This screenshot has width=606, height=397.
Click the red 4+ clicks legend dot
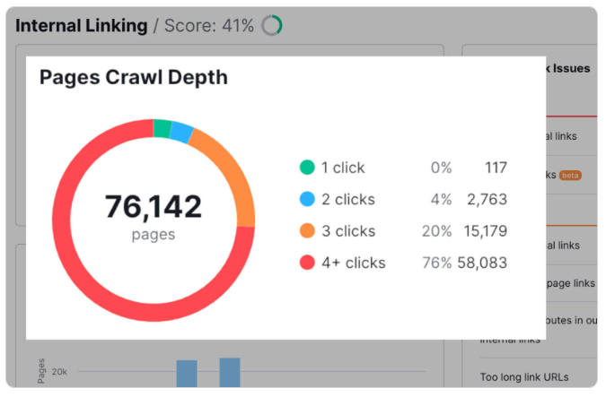[x=307, y=263]
